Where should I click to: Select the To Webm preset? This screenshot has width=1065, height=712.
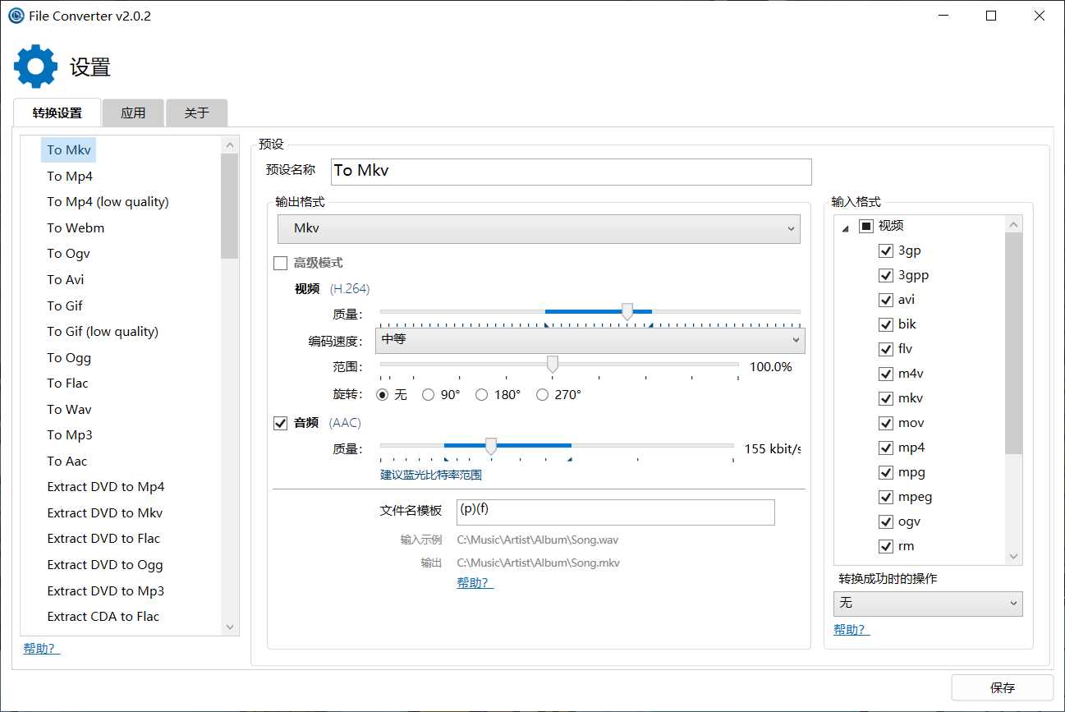click(x=76, y=227)
